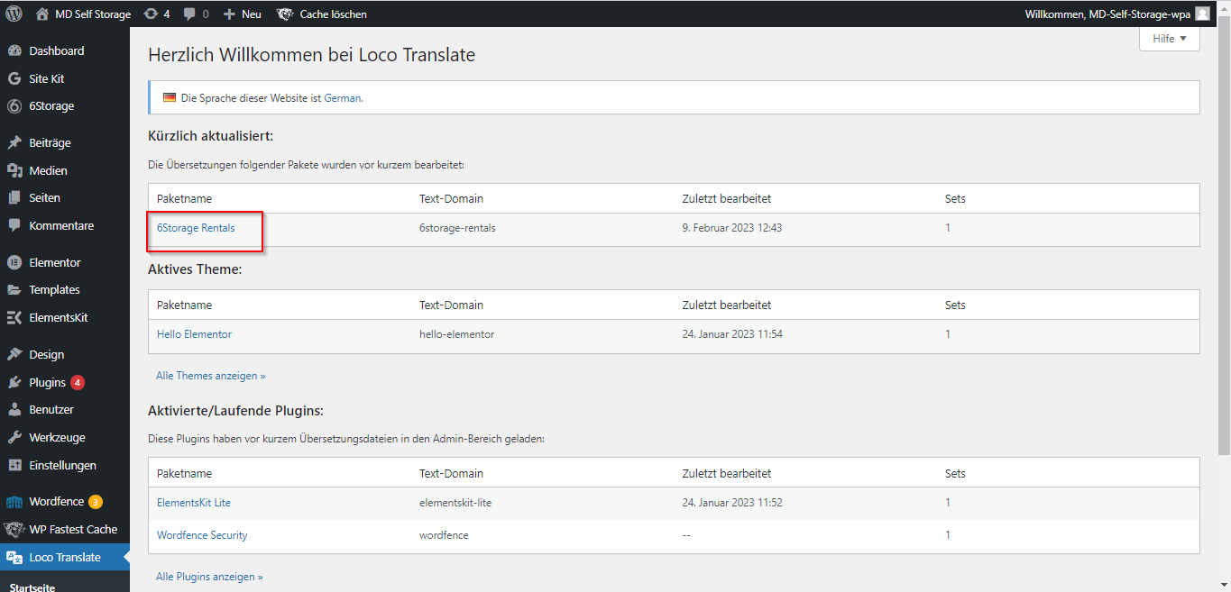Viewport: 1231px width, 592px height.
Task: Click the Kommentare speech bubble icon
Action: (x=14, y=225)
